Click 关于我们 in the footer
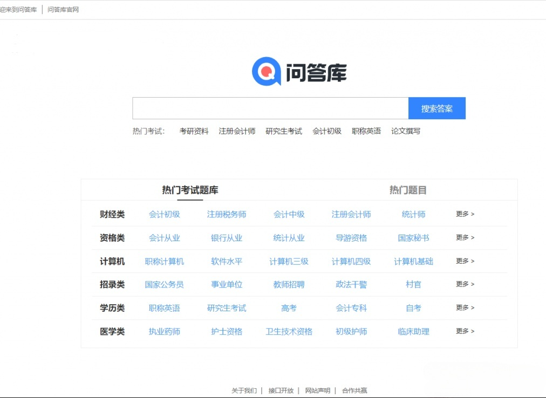546x398 pixels. tap(244, 390)
